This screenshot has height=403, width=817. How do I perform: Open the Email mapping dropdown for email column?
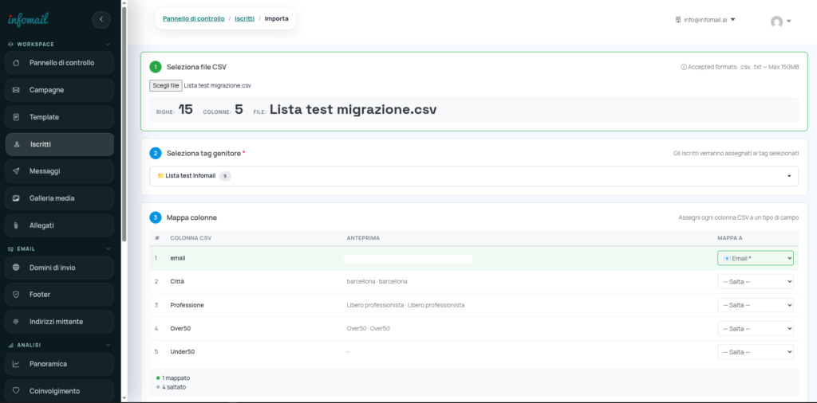click(755, 258)
